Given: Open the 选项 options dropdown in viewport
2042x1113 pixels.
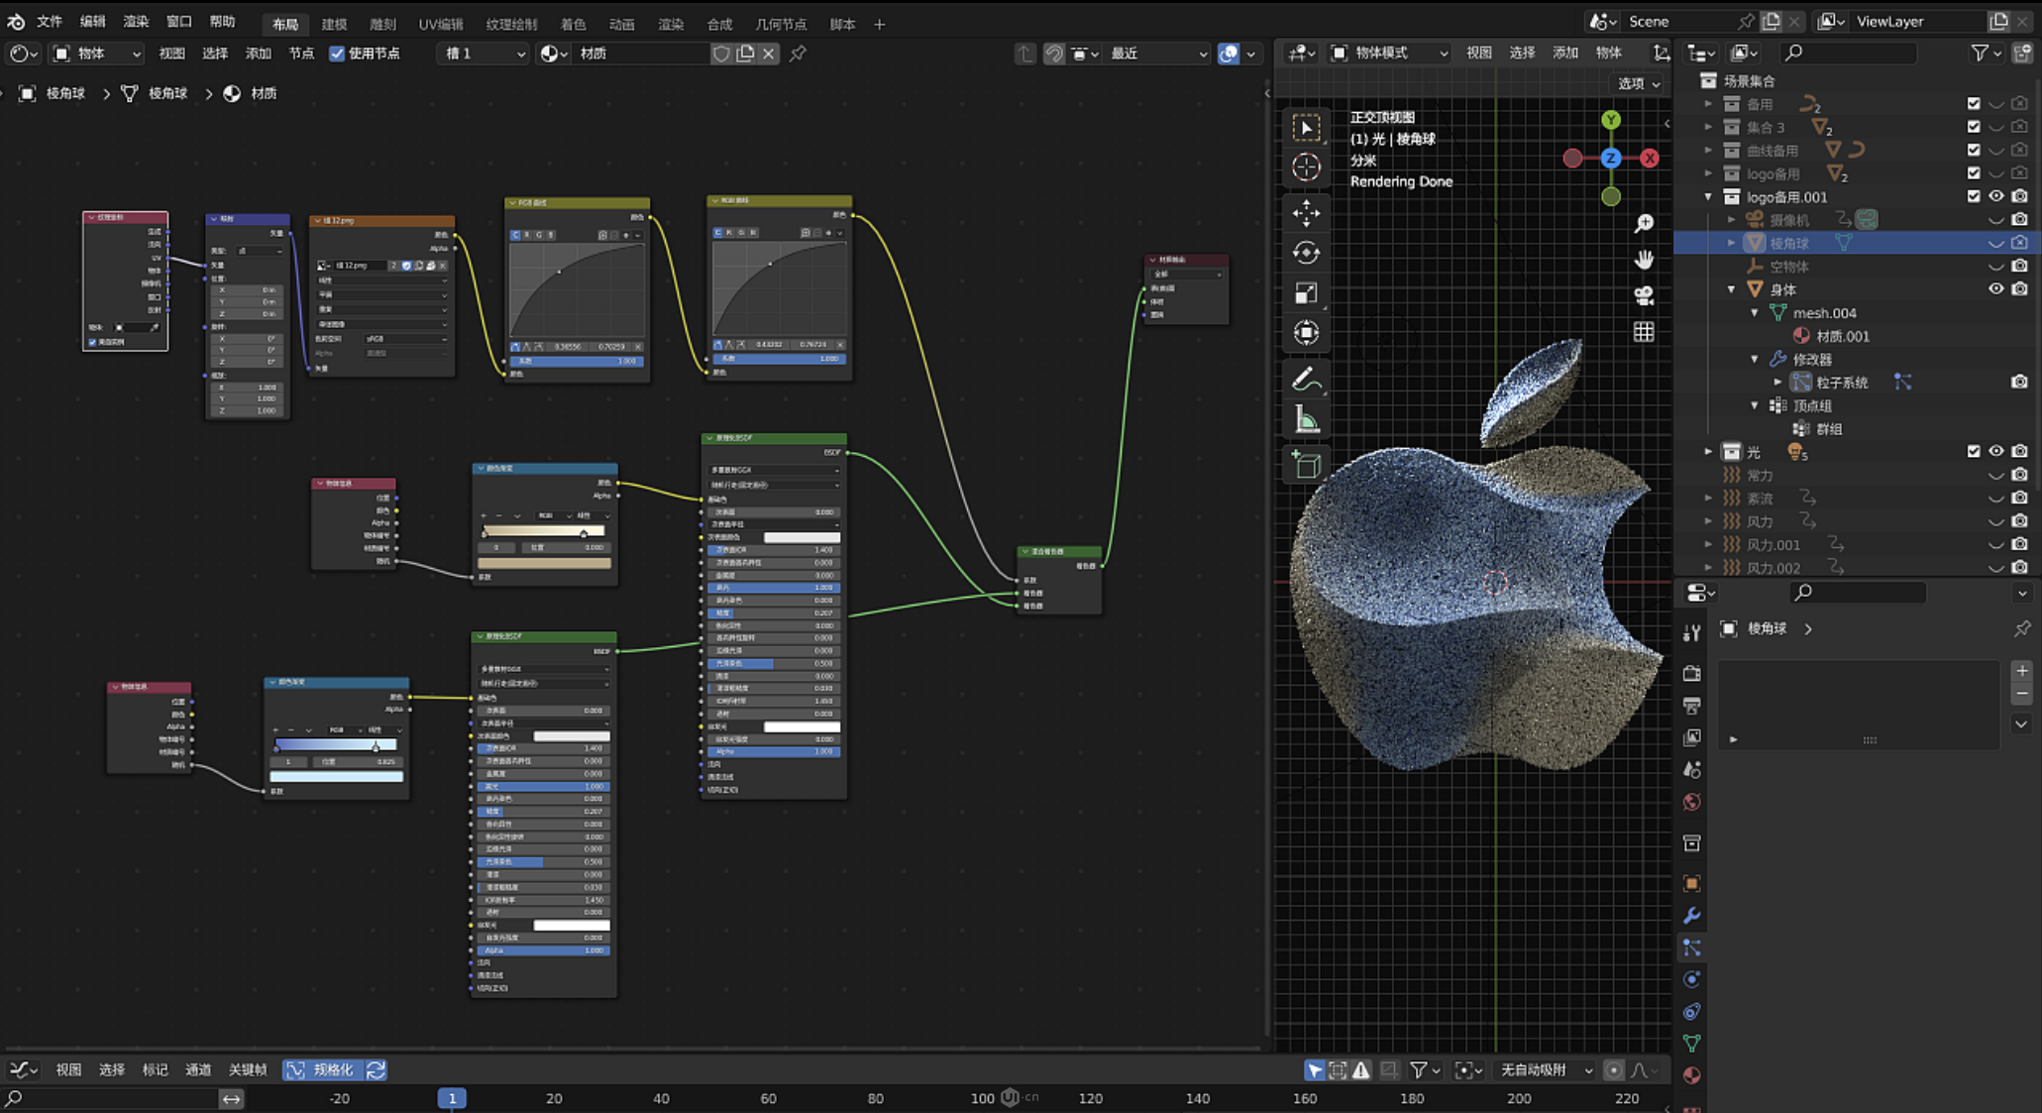Looking at the screenshot, I should (1639, 84).
